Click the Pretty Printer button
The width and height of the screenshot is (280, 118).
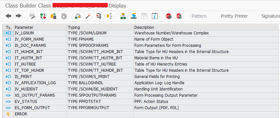234,16
